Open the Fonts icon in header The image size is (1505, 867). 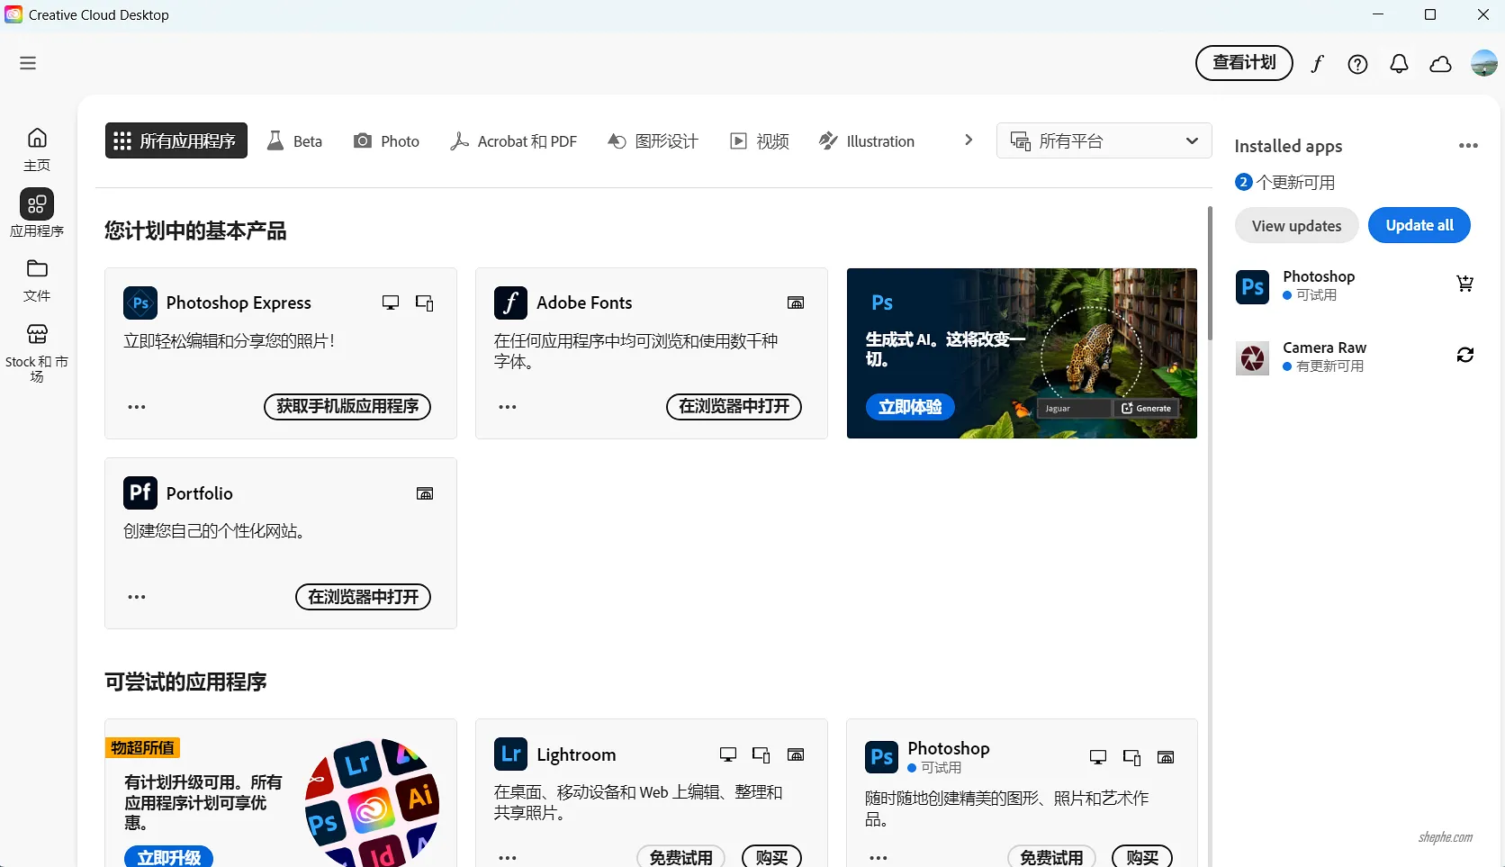(x=1317, y=64)
